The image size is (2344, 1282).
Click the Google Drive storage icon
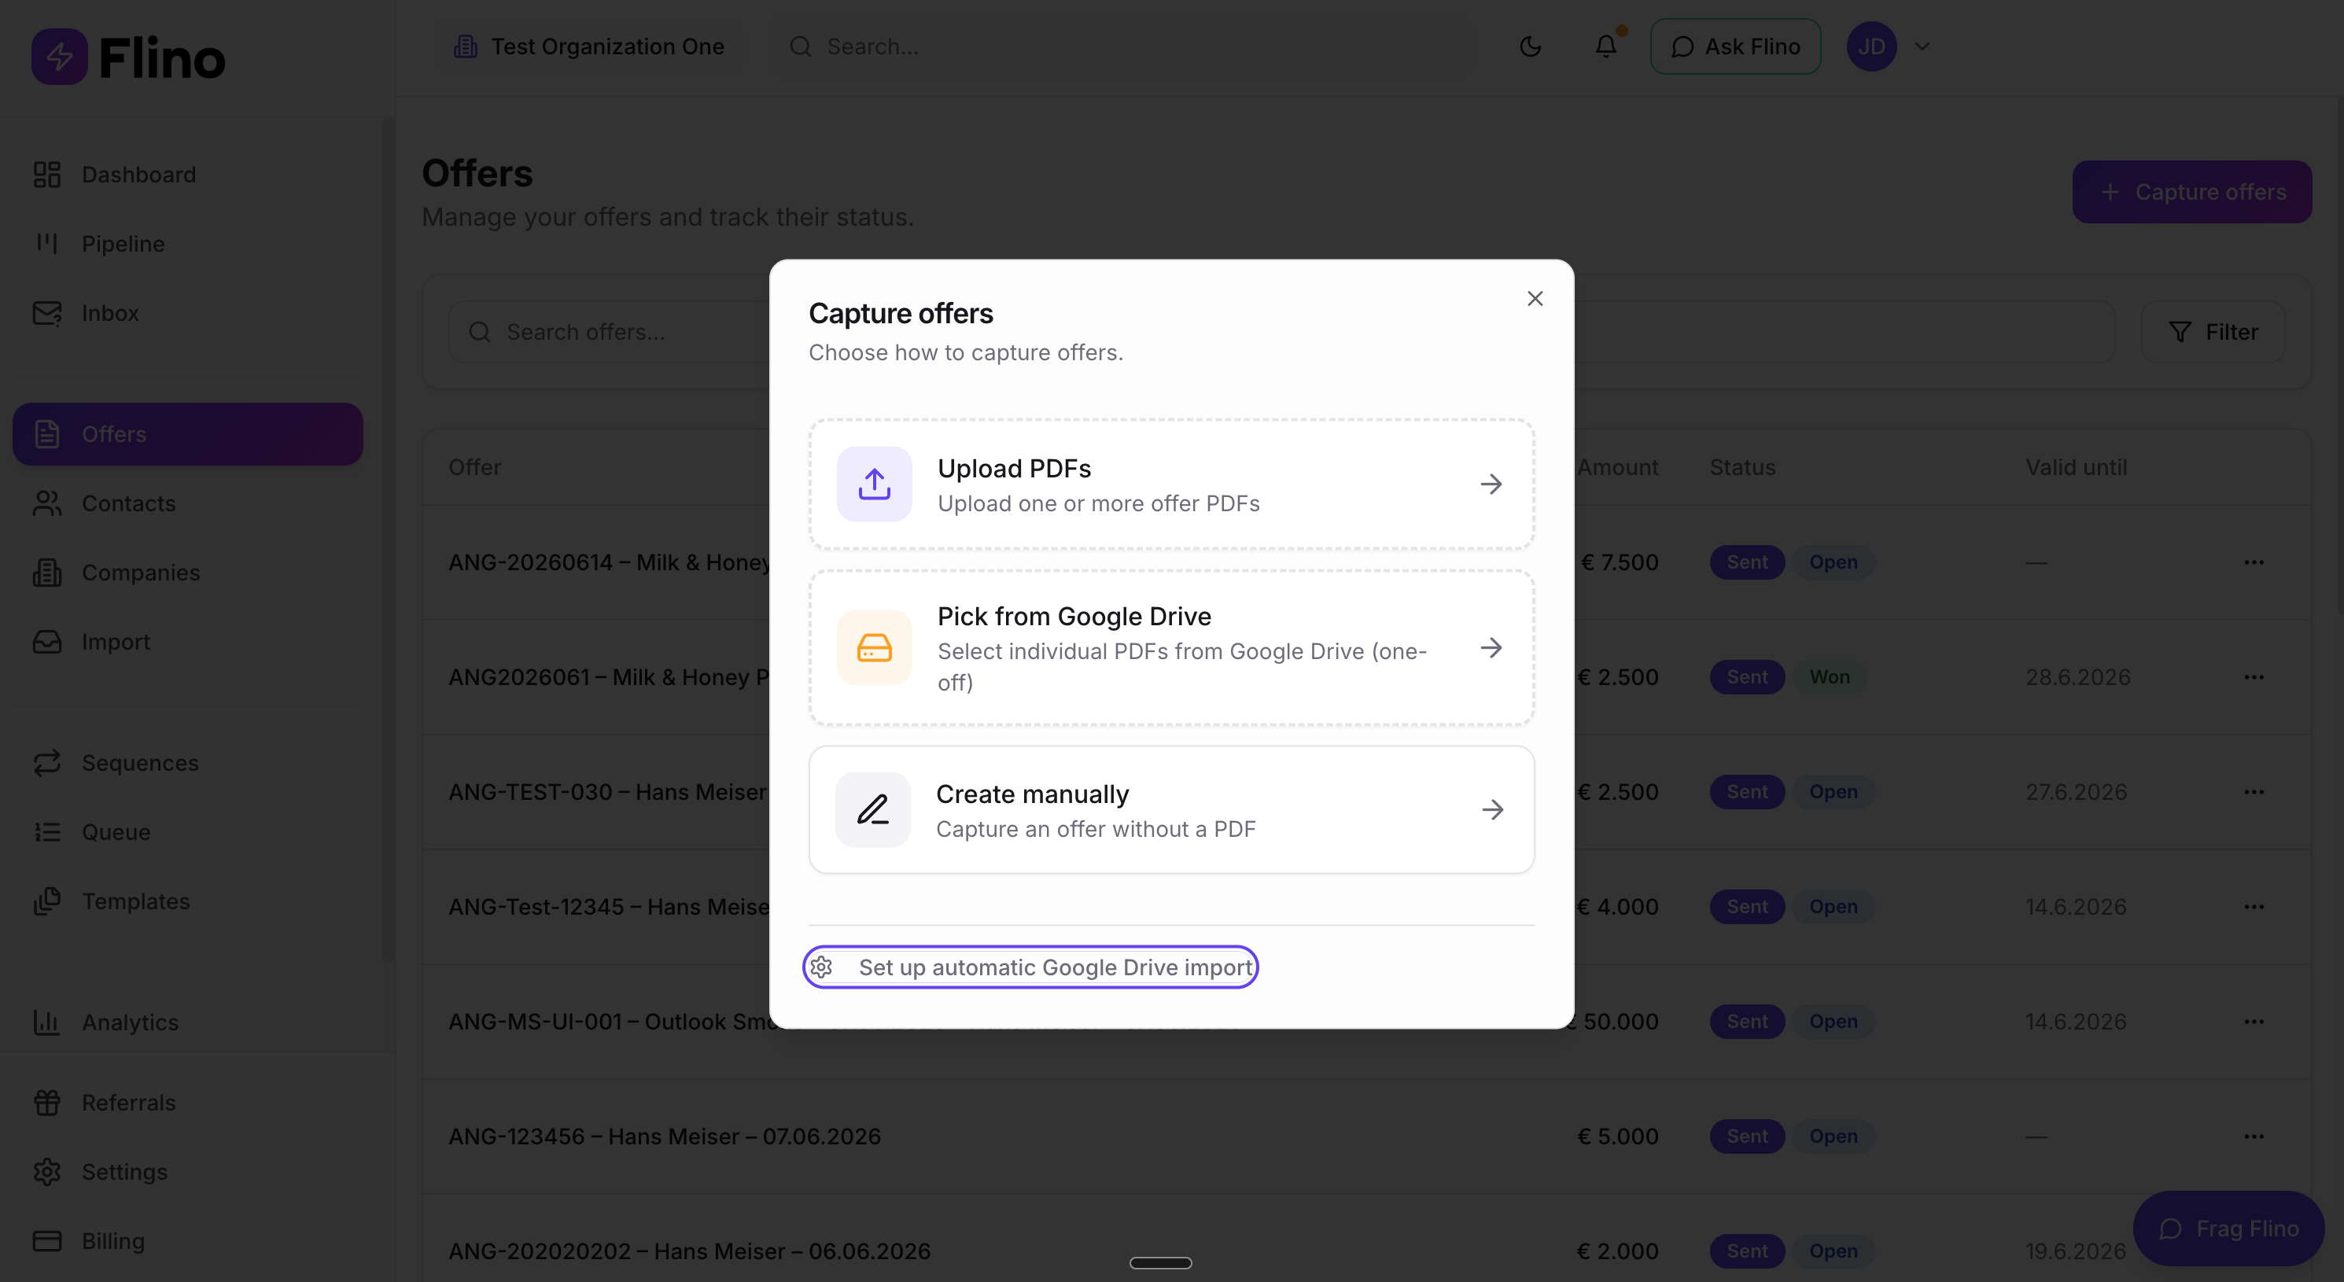[x=874, y=648]
